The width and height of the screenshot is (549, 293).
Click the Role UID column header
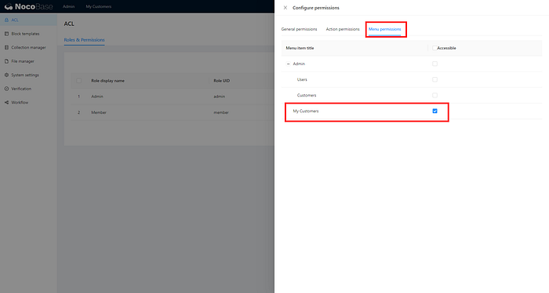coord(222,81)
